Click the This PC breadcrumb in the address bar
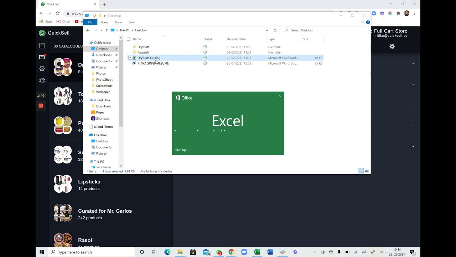 tap(125, 30)
